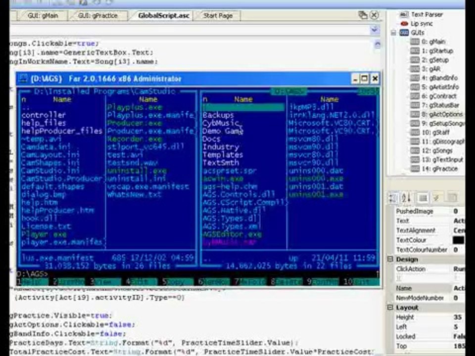Show Events with the lightning bolt icon
The image size is (475, 356).
tap(436, 198)
